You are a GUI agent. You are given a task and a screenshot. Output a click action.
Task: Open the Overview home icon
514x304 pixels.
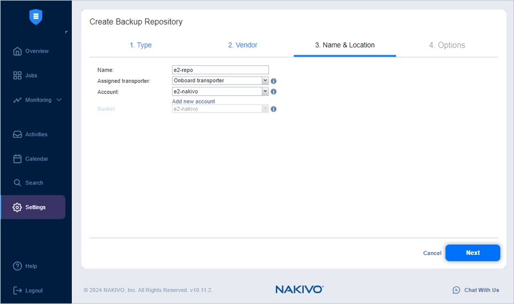tap(17, 51)
